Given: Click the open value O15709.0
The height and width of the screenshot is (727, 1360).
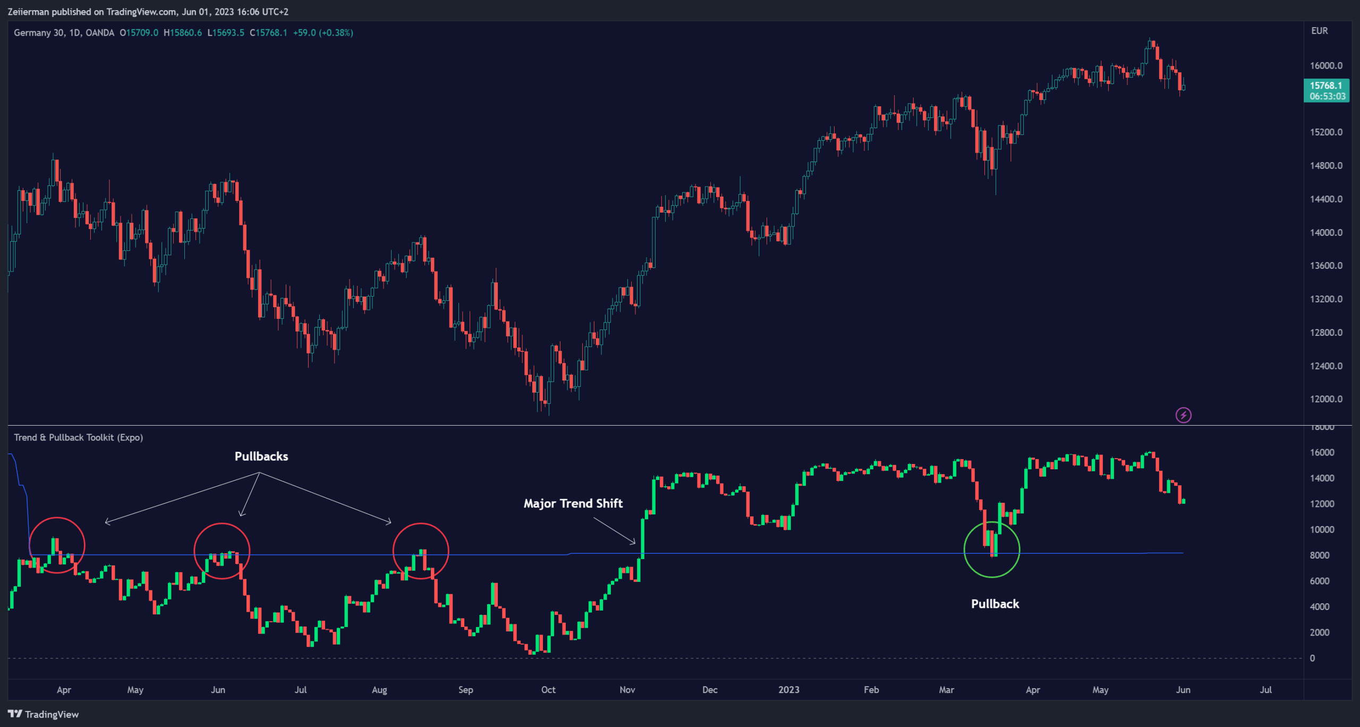Looking at the screenshot, I should click(139, 33).
